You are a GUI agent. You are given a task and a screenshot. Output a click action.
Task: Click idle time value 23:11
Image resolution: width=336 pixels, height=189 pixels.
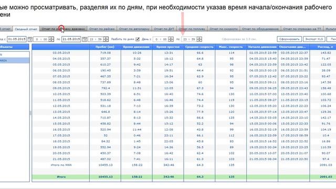[169, 135]
